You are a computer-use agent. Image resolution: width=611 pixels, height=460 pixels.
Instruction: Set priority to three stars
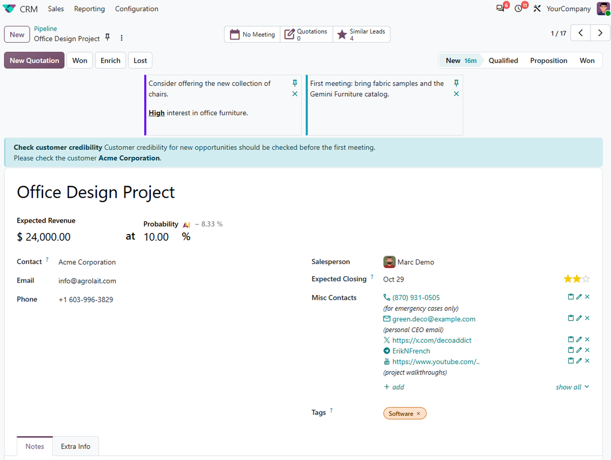pyautogui.click(x=586, y=279)
